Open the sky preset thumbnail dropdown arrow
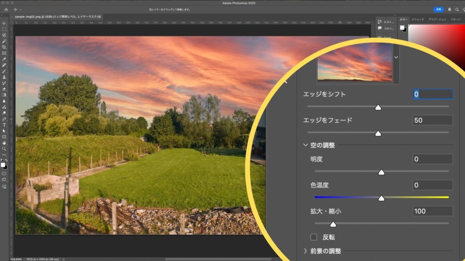Screen dimensions: 465x261 pyautogui.click(x=396, y=58)
